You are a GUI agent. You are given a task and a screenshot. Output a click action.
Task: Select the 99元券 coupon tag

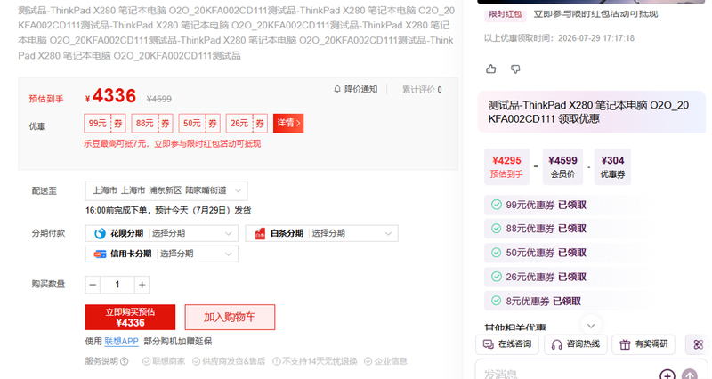[105, 124]
